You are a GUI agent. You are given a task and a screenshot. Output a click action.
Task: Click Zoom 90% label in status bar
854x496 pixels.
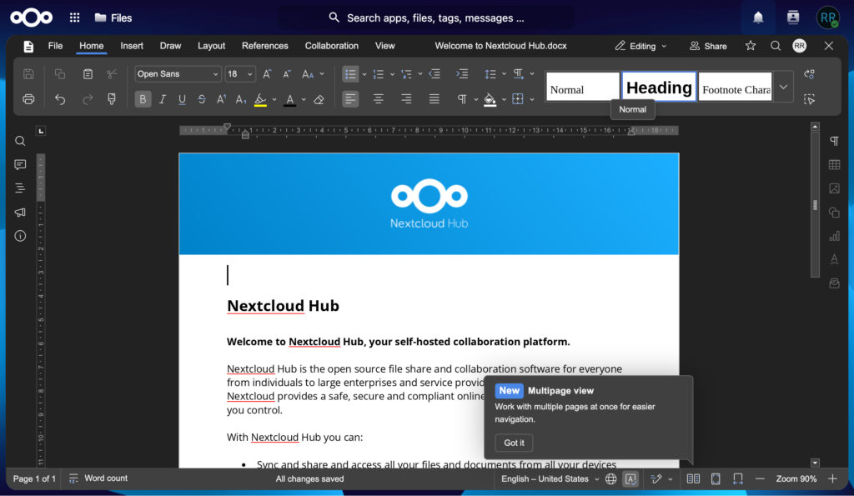click(796, 478)
